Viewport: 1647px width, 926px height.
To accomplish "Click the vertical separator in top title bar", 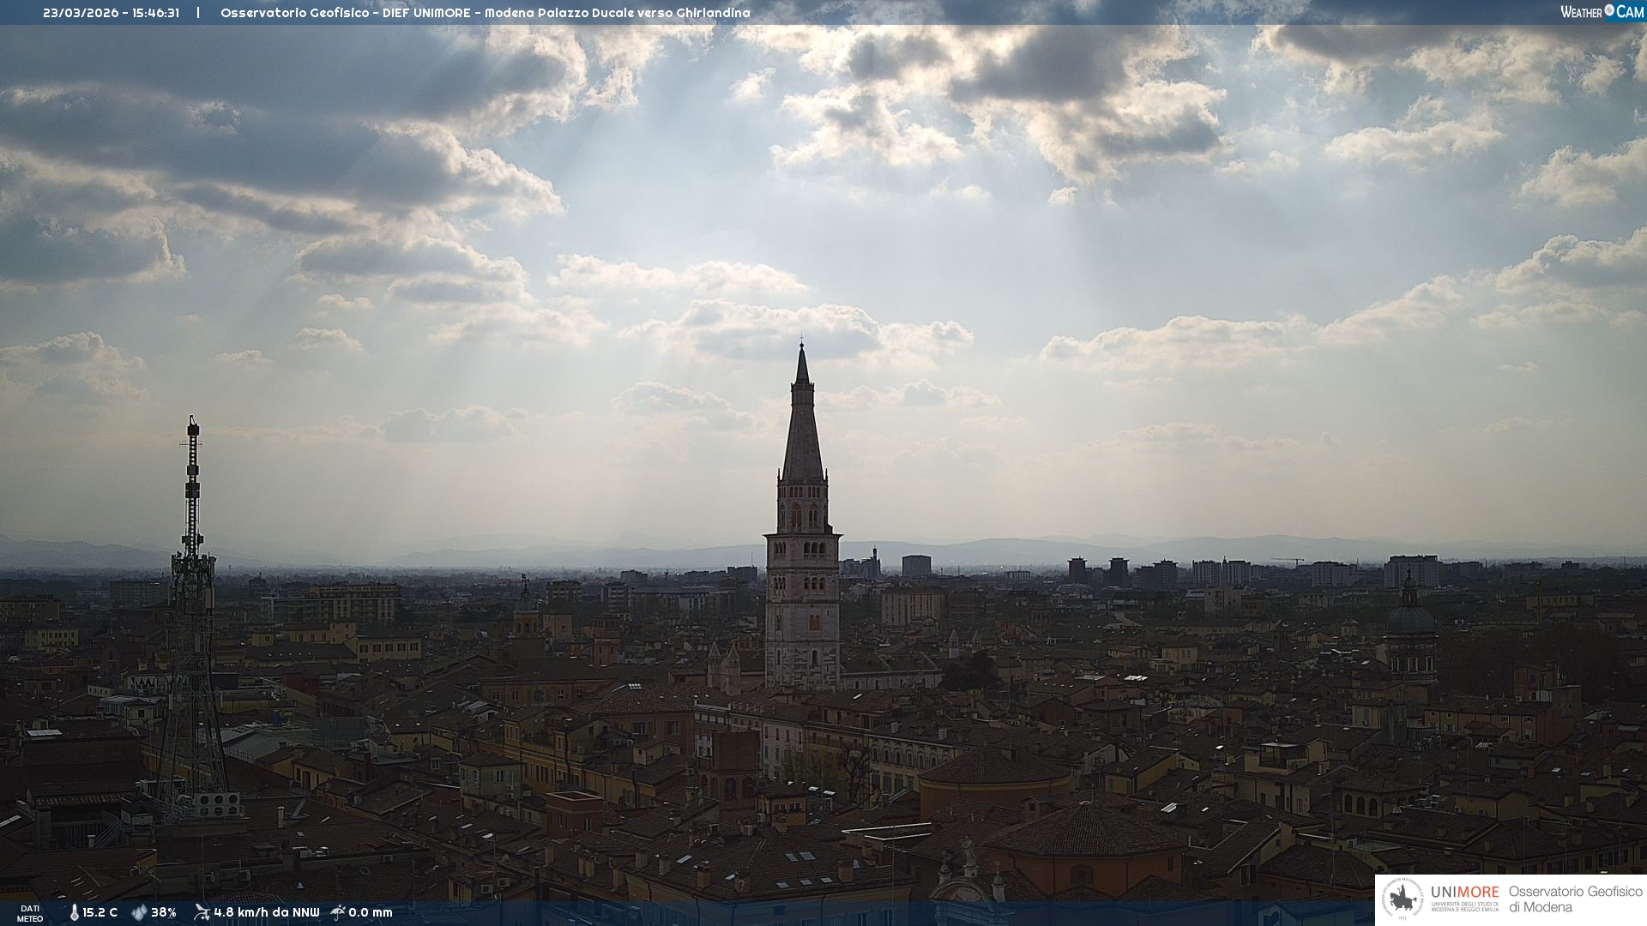I will click(x=198, y=13).
